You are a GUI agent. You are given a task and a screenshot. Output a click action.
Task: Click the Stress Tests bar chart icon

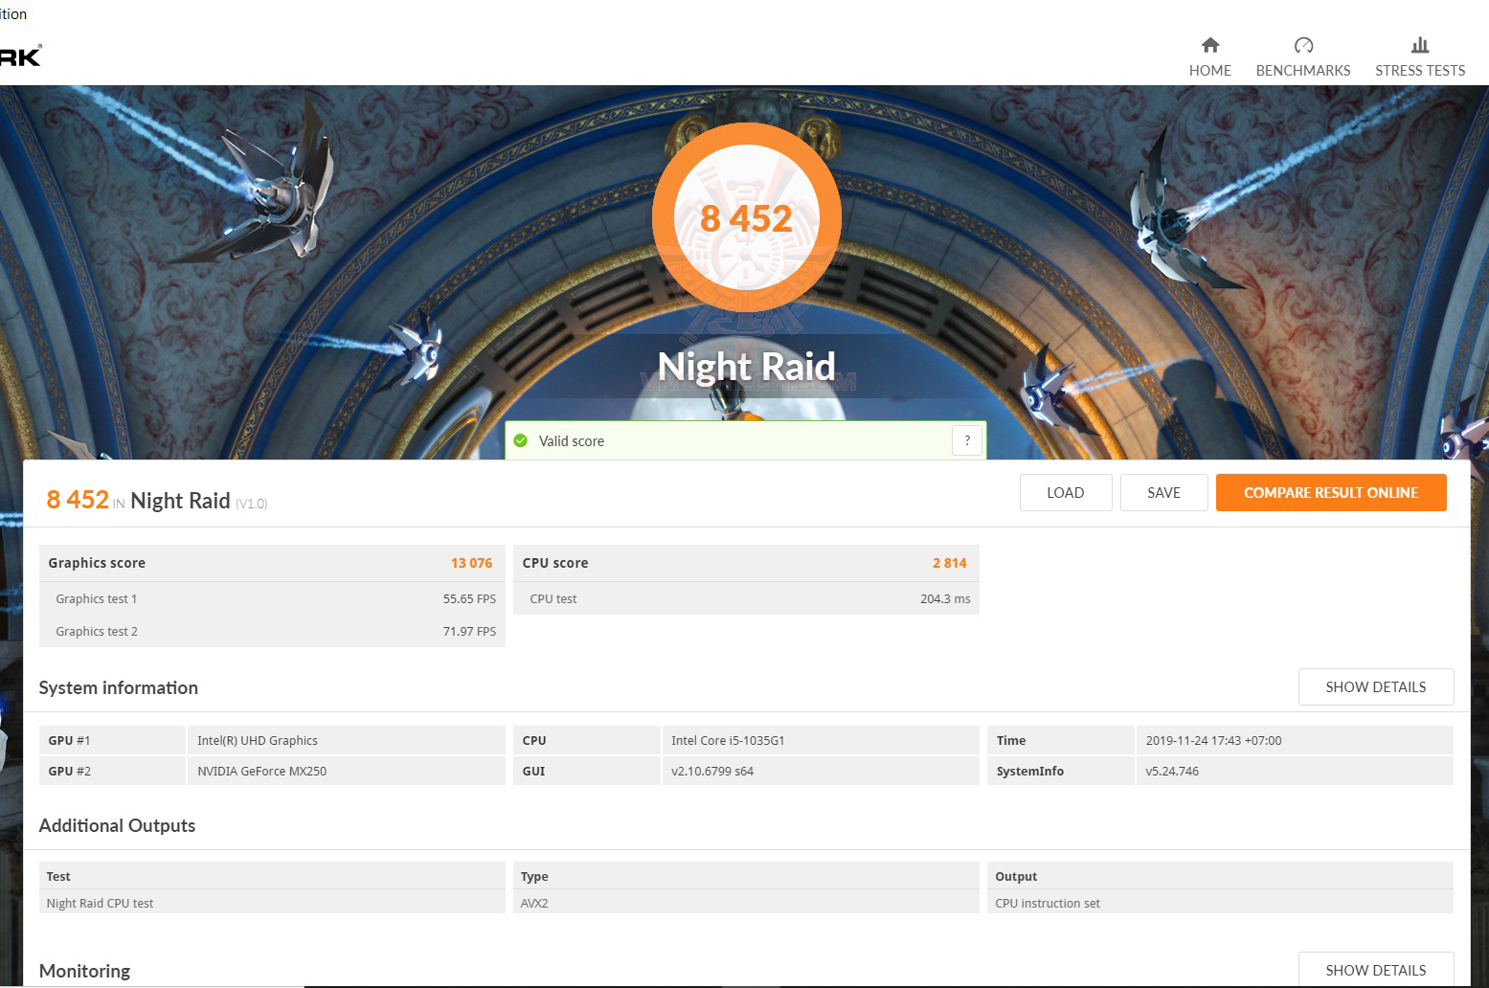coord(1420,45)
